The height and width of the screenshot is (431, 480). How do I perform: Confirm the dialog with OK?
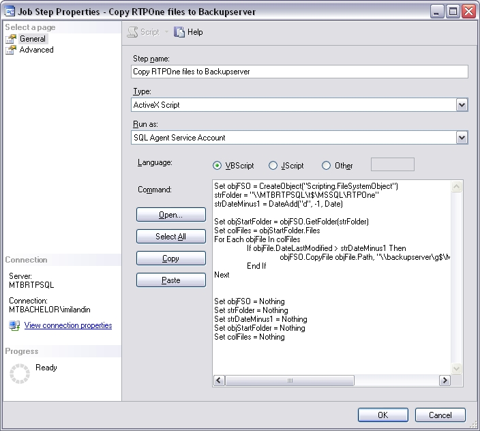382,415
